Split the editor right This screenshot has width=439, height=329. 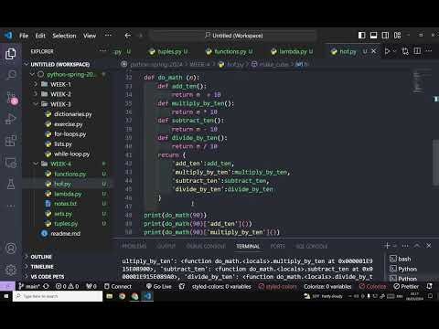tap(417, 51)
